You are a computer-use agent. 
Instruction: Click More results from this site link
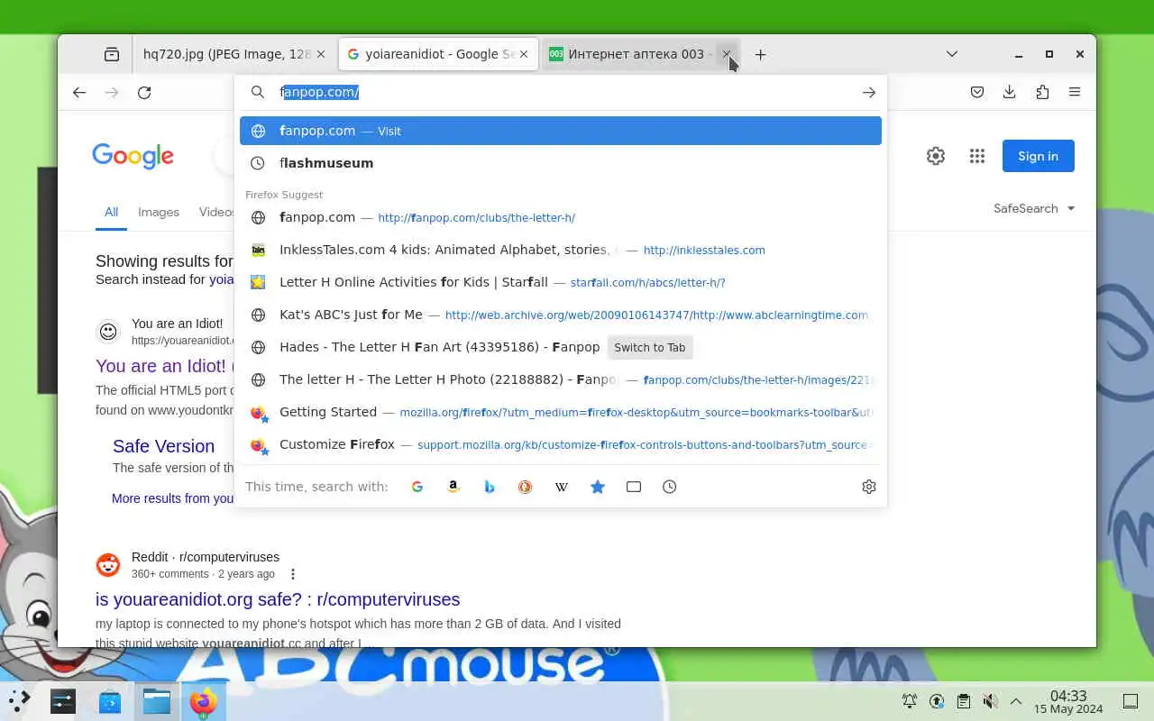(x=173, y=498)
